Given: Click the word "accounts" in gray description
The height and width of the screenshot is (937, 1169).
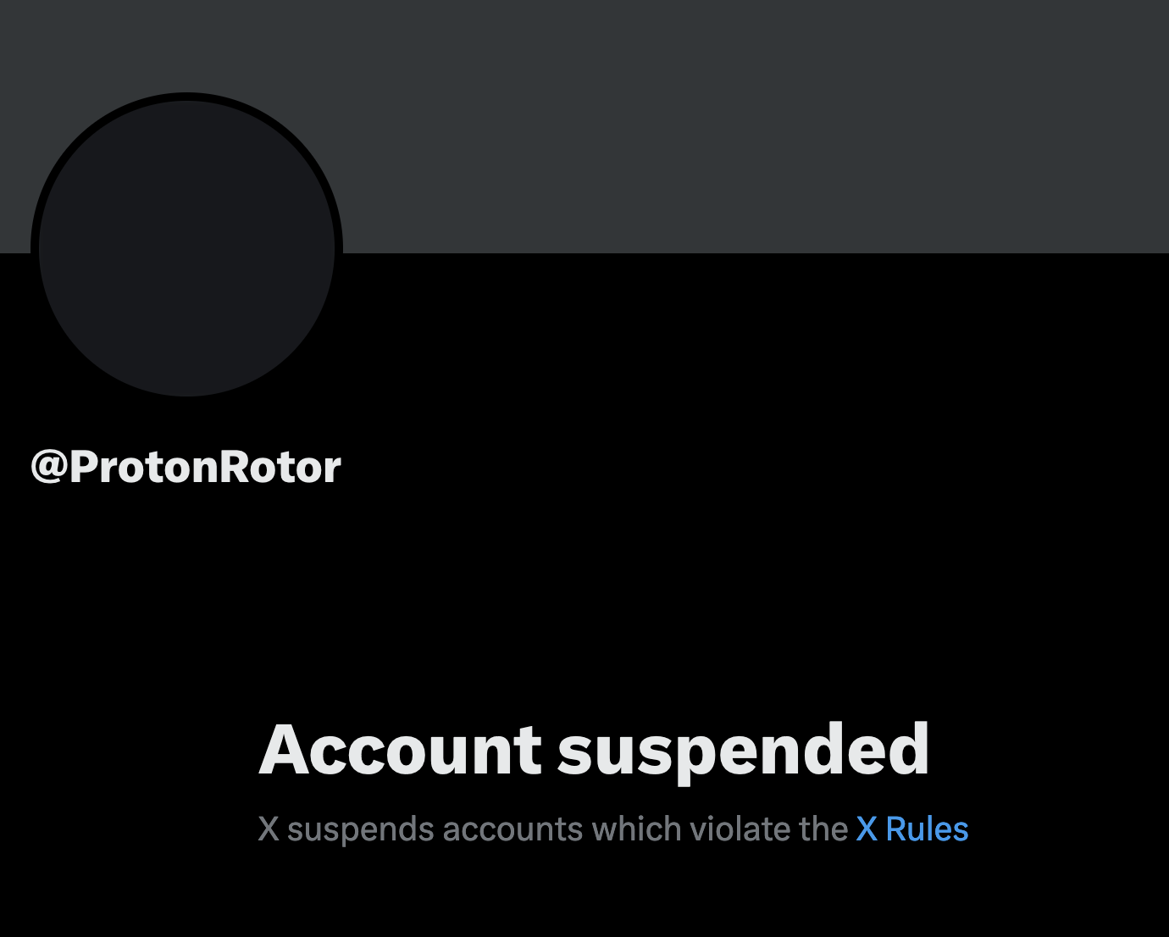Looking at the screenshot, I should (x=512, y=829).
